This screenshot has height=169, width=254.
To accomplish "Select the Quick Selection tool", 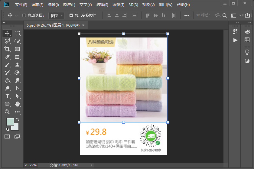I will pyautogui.click(x=17, y=41).
